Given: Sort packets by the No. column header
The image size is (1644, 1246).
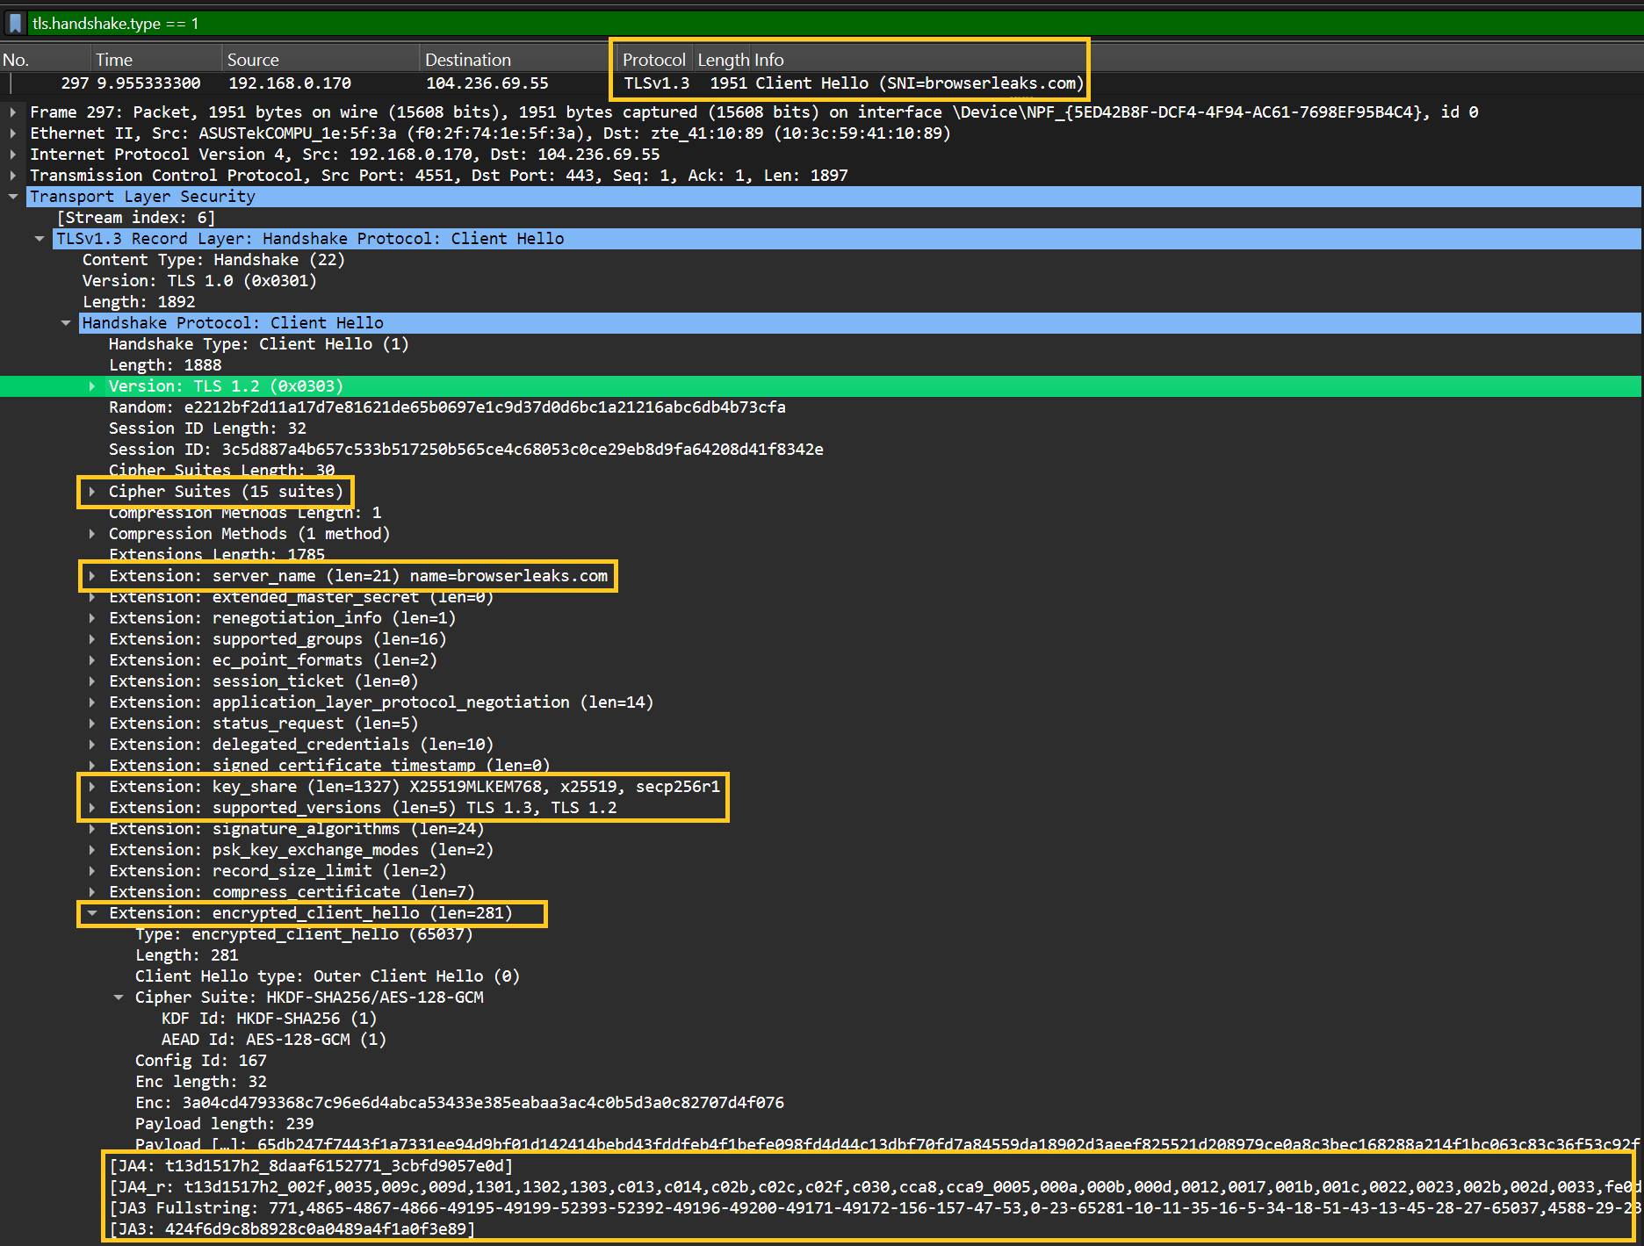Looking at the screenshot, I should 45,60.
